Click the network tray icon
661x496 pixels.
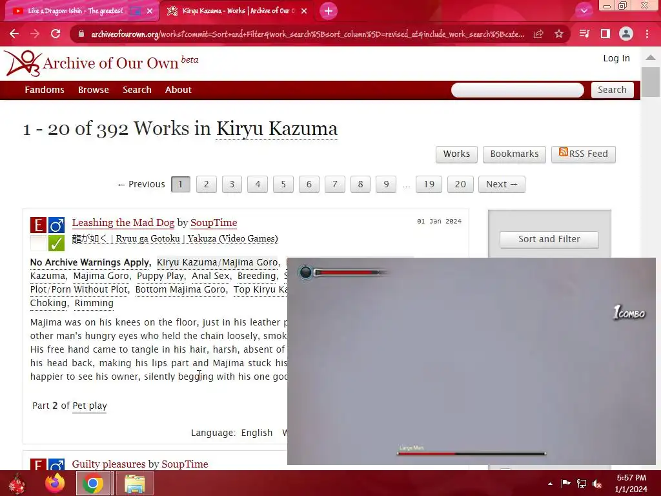point(582,484)
